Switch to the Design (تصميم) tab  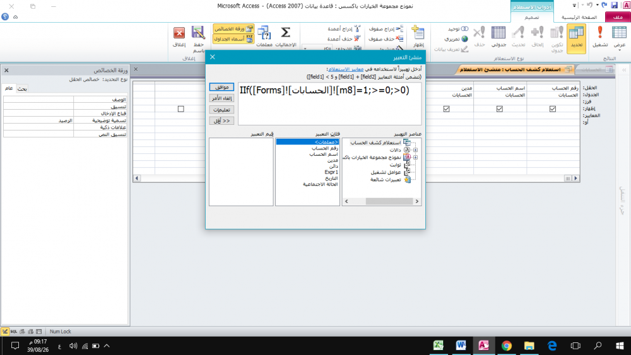click(x=531, y=17)
